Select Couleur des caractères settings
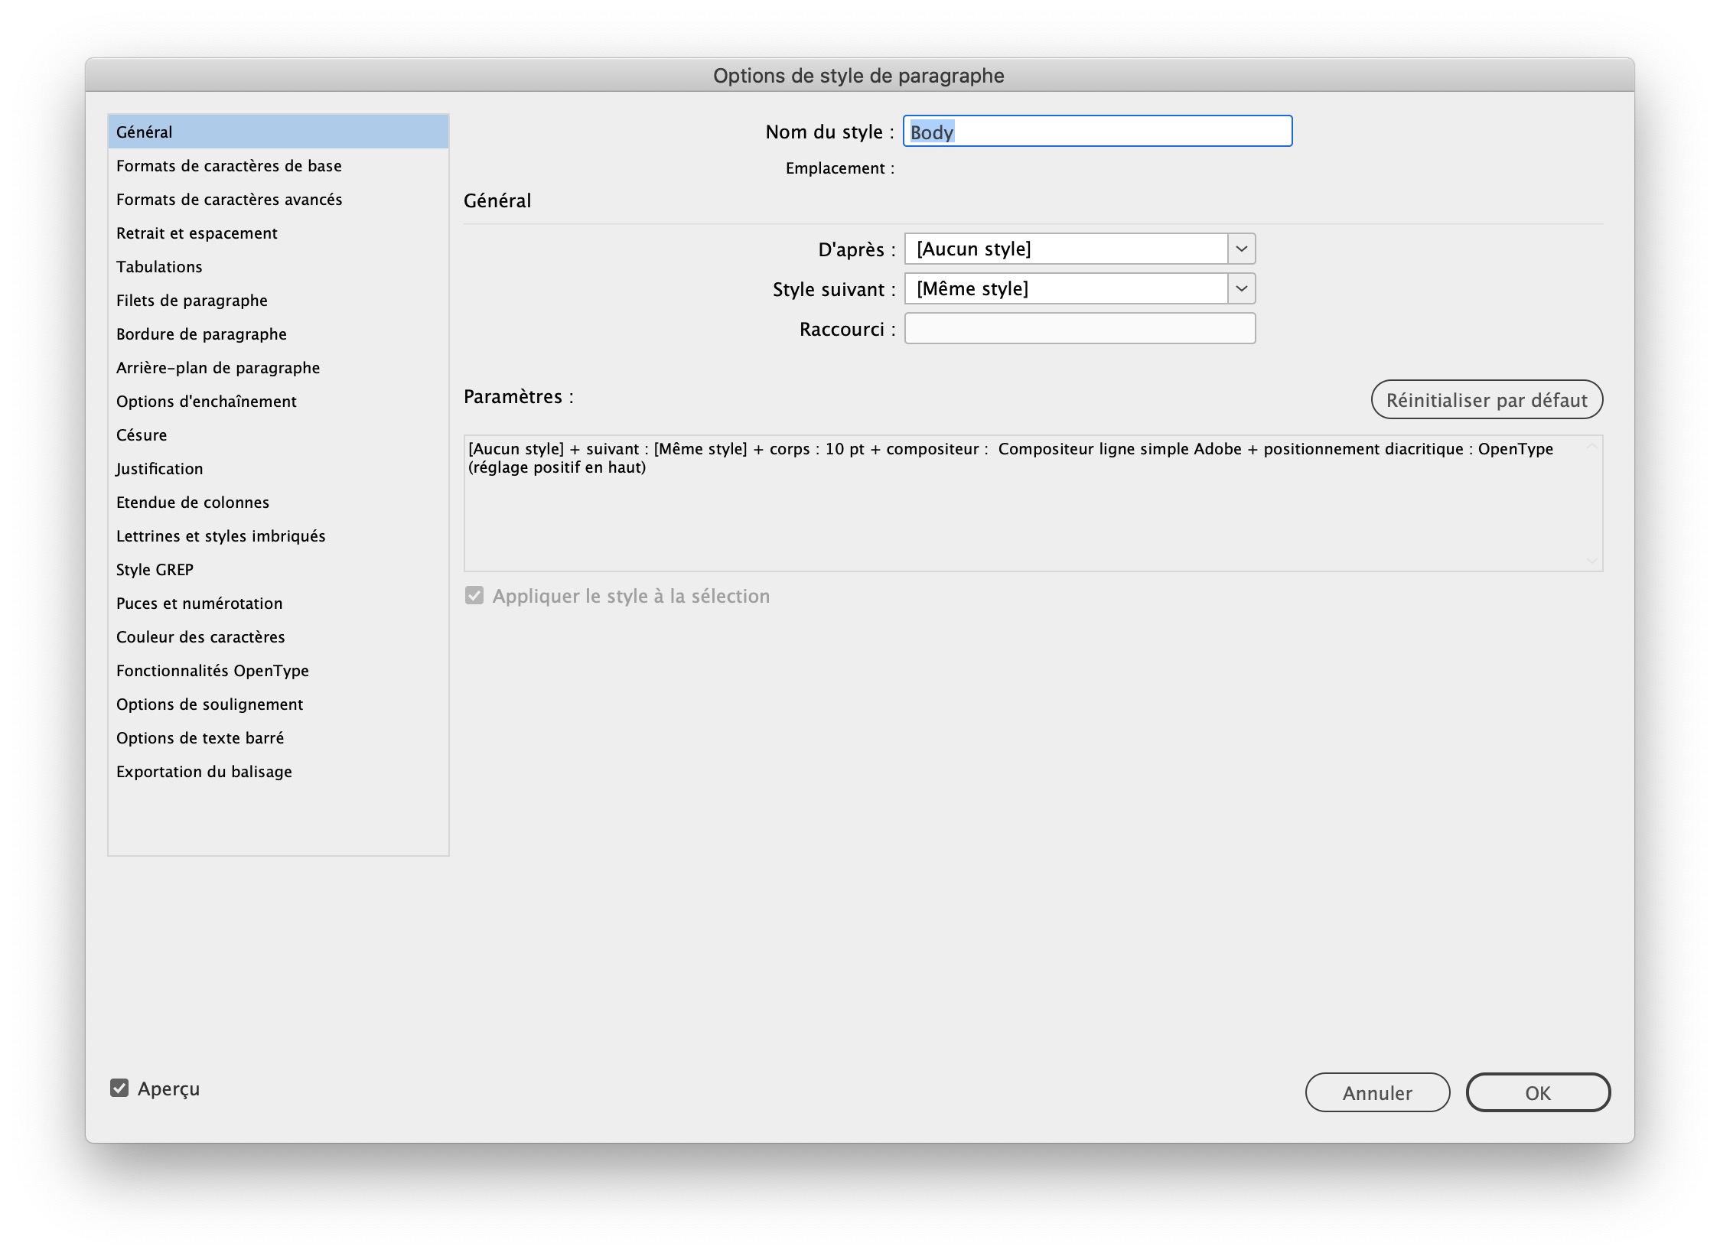This screenshot has height=1256, width=1720. tap(200, 636)
